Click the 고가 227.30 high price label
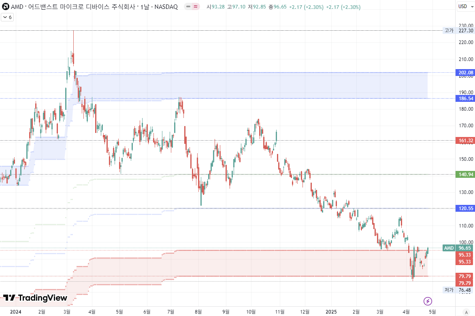This screenshot has width=475, height=316. coord(459,31)
